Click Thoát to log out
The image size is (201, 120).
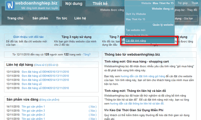pos(195,3)
